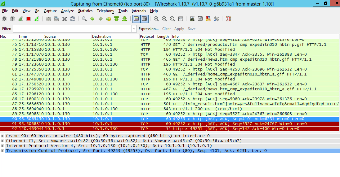The height and width of the screenshot is (177, 340).
Task: Select packet 92 from 10.1.0.1 row
Action: (170, 129)
